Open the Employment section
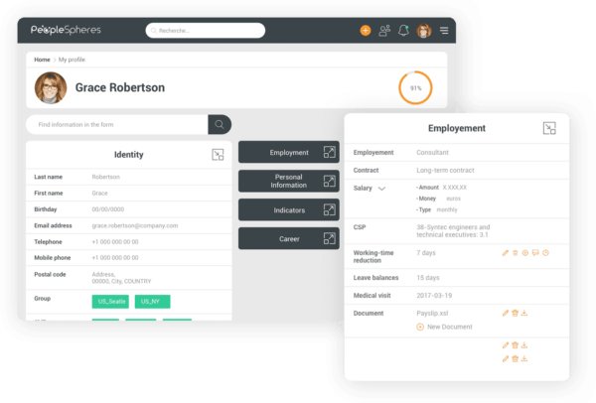596x403 pixels. (x=289, y=152)
